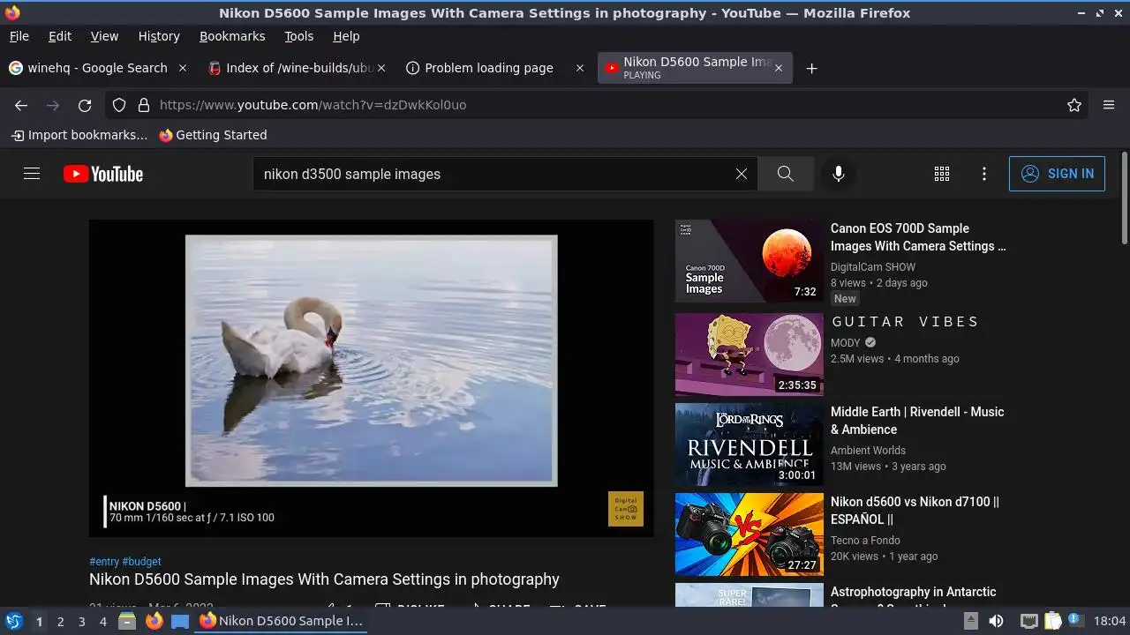Image resolution: width=1130 pixels, height=635 pixels.
Task: Open tracking protection shield info
Action: click(x=119, y=105)
